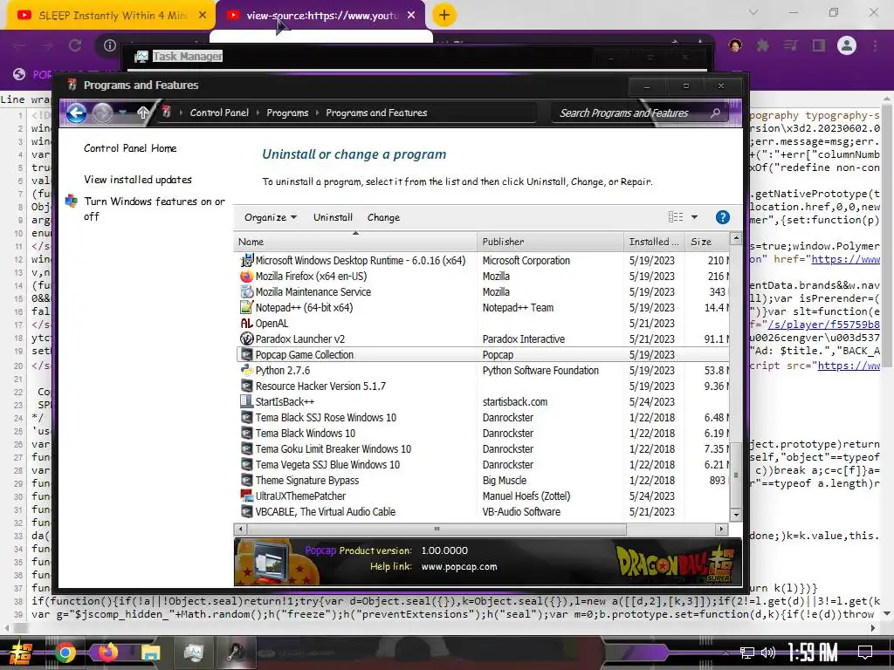The width and height of the screenshot is (894, 670).
Task: Click the Uninstall button
Action: click(333, 217)
